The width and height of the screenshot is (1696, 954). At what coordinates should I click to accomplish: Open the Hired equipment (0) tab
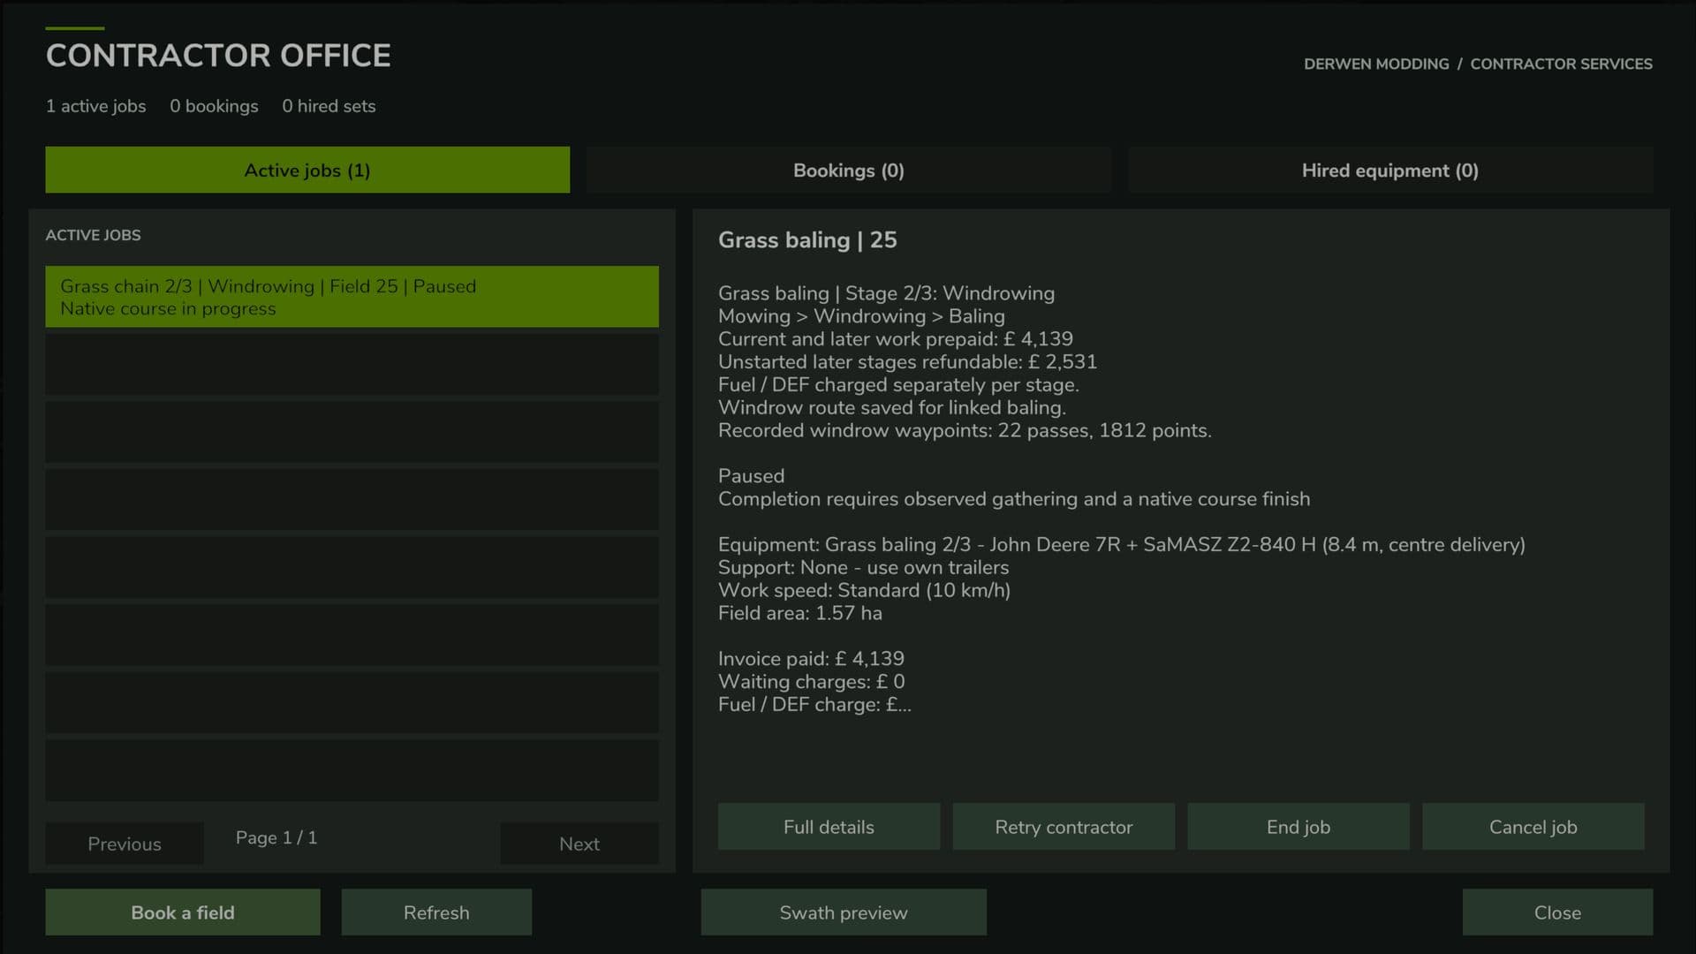[1390, 170]
